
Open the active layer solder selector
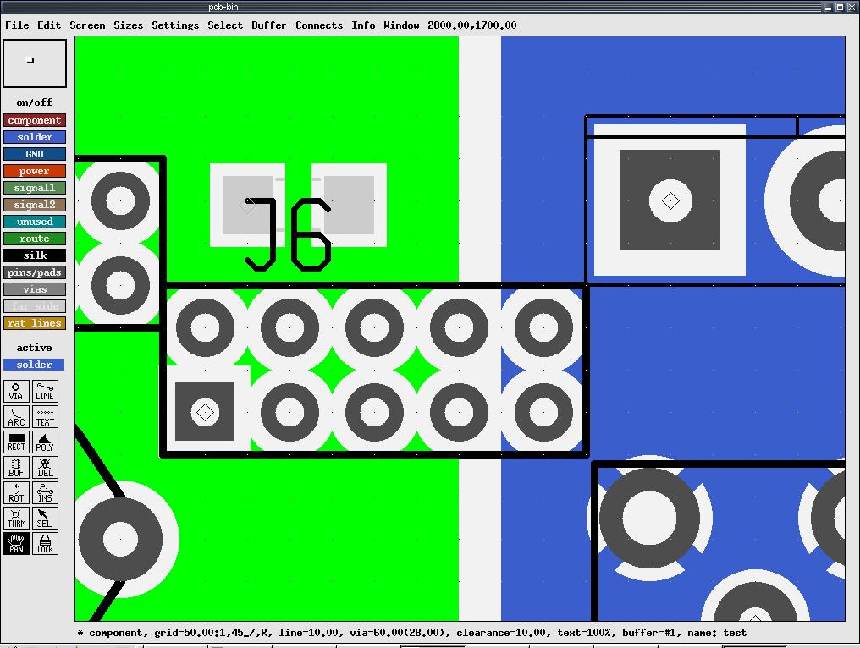pyautogui.click(x=35, y=365)
